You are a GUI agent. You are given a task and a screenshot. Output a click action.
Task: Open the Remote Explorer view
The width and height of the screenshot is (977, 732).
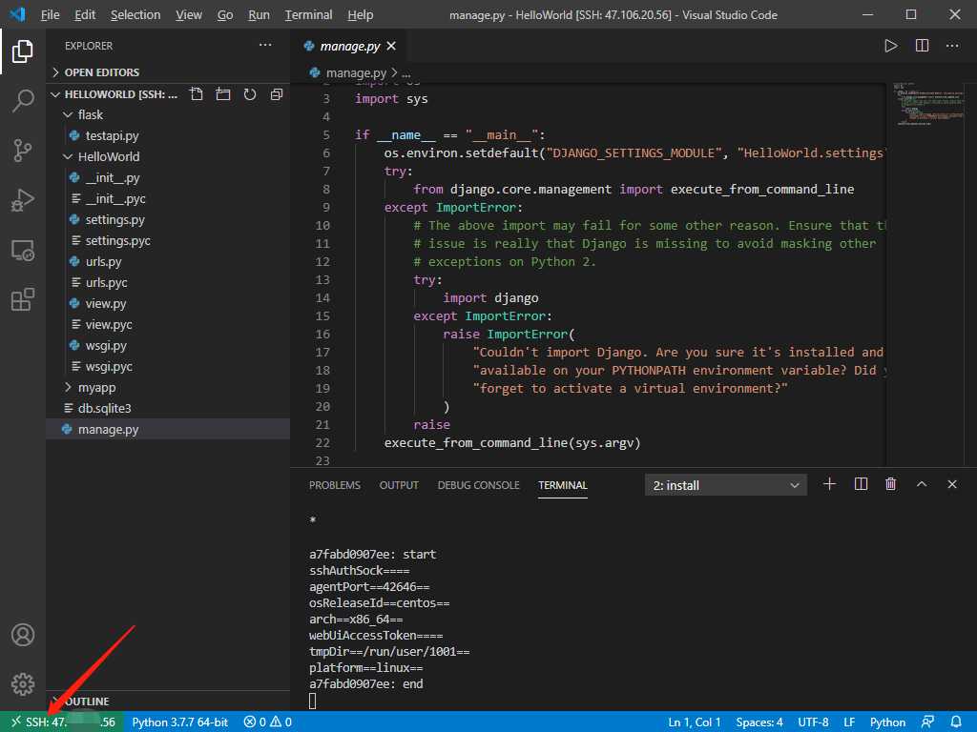[x=23, y=251]
